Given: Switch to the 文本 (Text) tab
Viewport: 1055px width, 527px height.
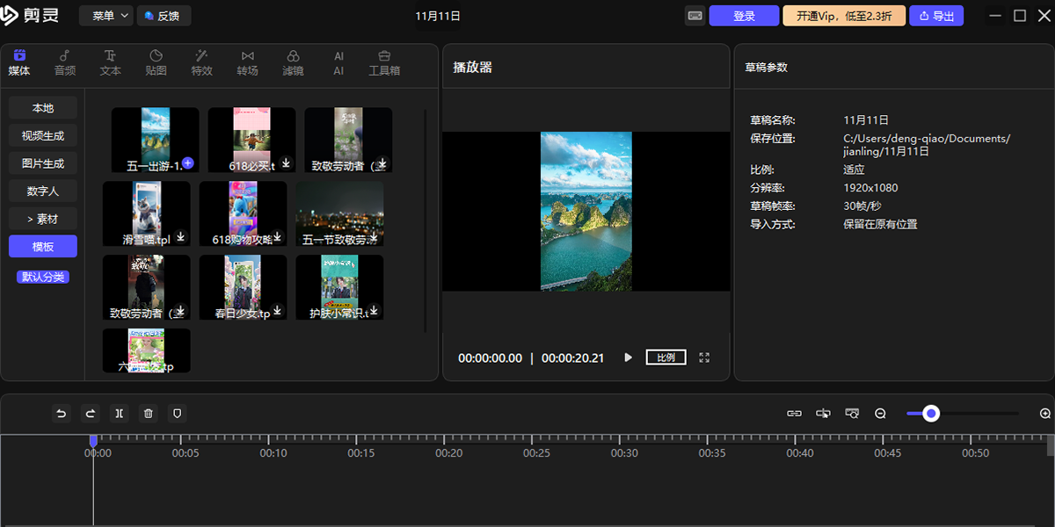Looking at the screenshot, I should coord(110,61).
